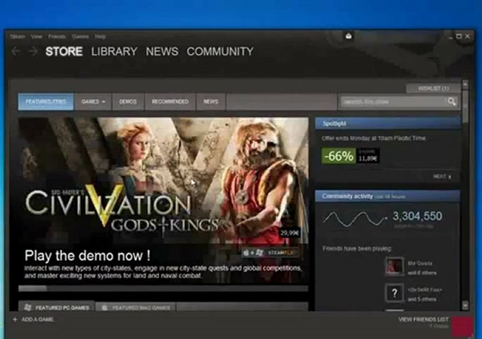Click the Community activity panel header
482x339 pixels.
pos(388,196)
